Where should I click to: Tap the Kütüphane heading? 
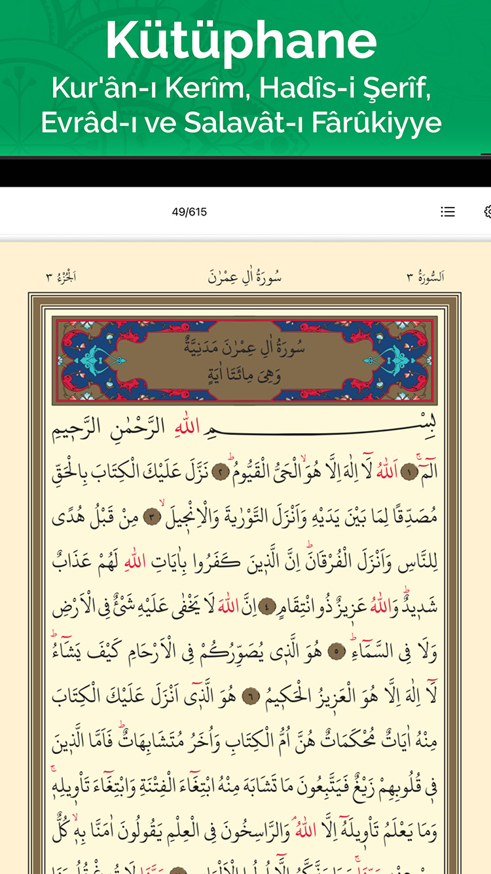[241, 41]
